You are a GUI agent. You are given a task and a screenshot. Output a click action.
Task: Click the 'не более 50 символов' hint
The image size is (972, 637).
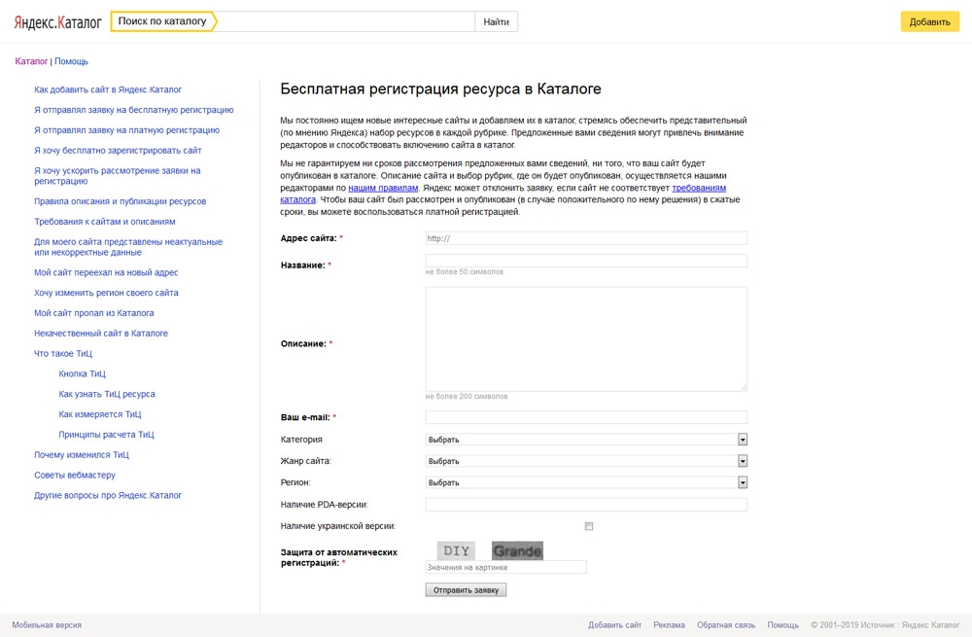tap(465, 271)
